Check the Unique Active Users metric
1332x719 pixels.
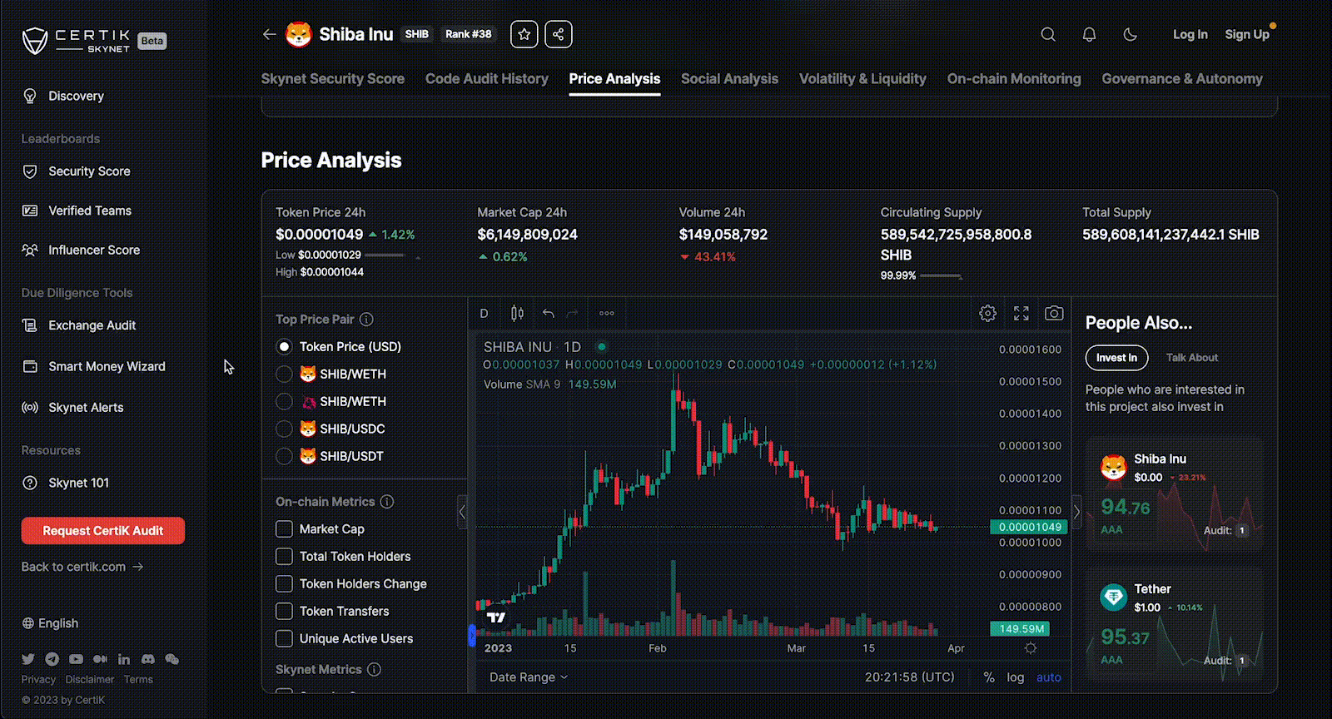(x=285, y=638)
